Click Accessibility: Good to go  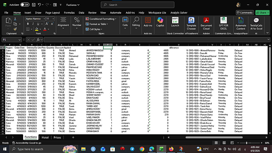click(27, 143)
